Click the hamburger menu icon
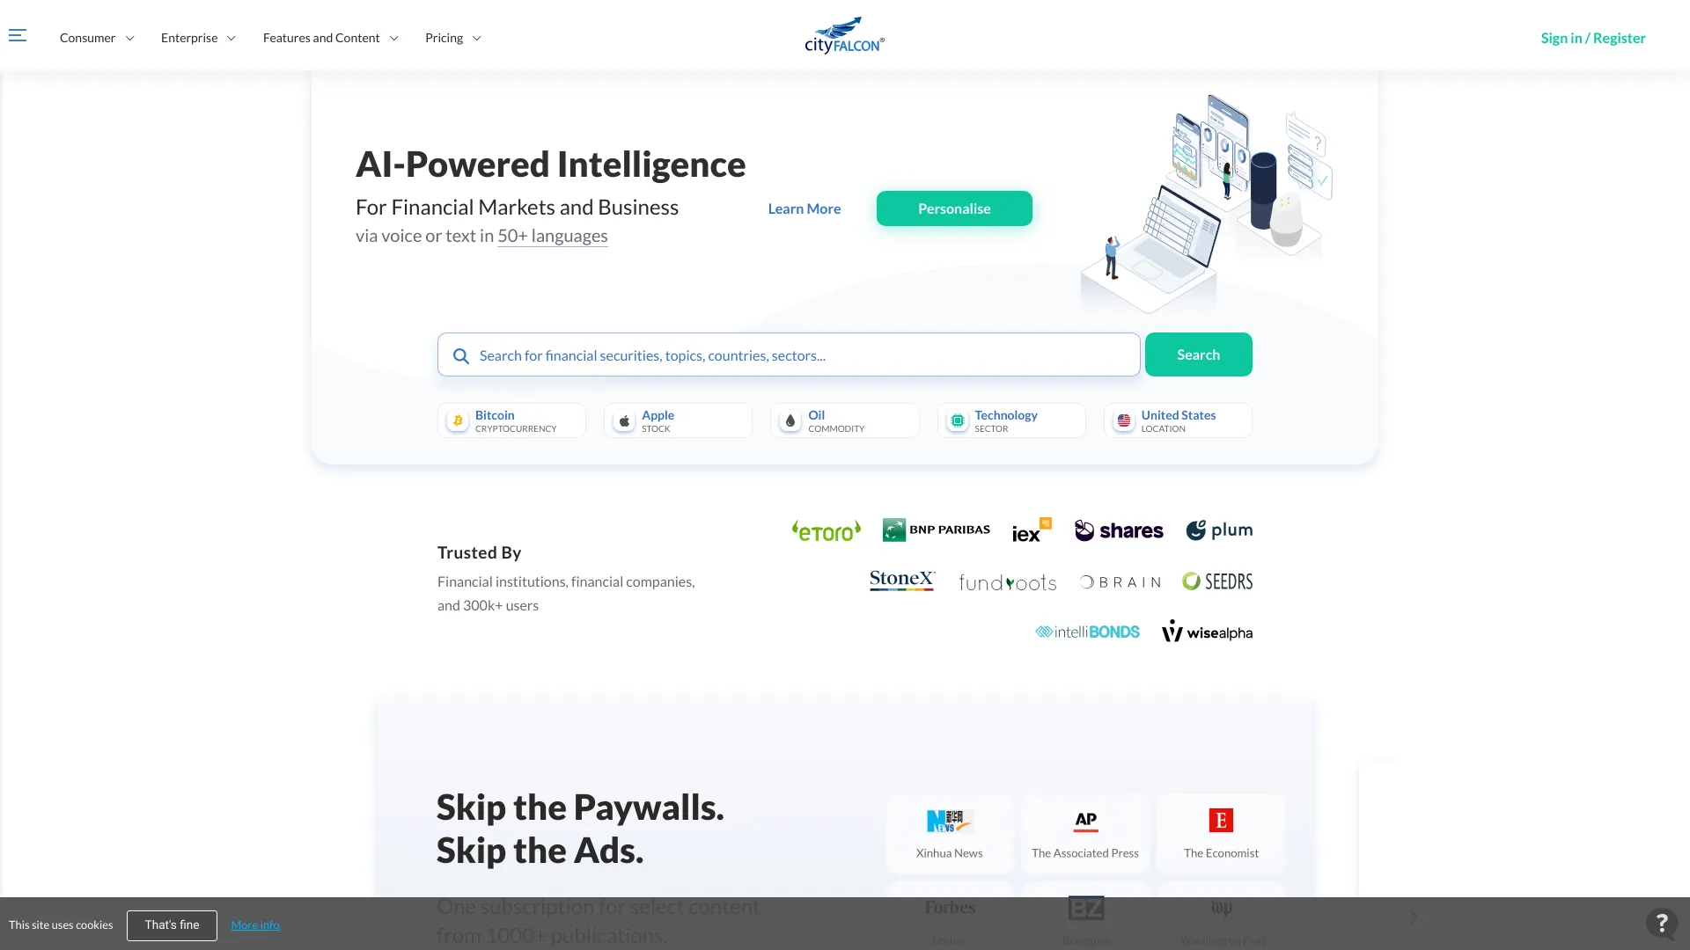The image size is (1690, 950). pos(18,35)
